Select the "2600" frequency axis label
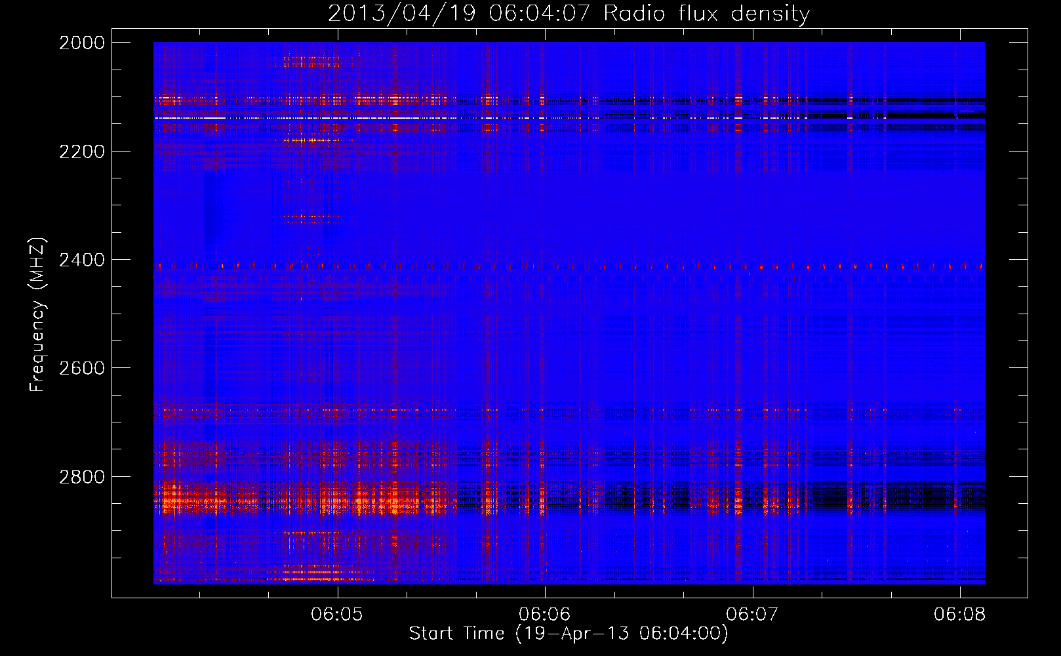The width and height of the screenshot is (1061, 656). click(x=82, y=368)
